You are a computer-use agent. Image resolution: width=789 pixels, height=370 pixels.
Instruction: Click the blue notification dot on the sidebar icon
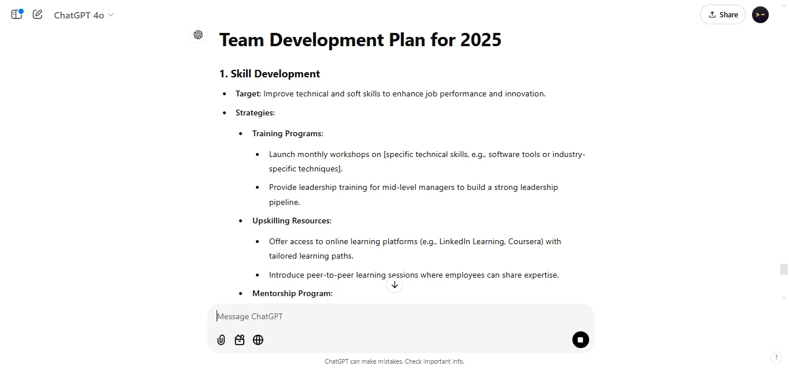(21, 10)
